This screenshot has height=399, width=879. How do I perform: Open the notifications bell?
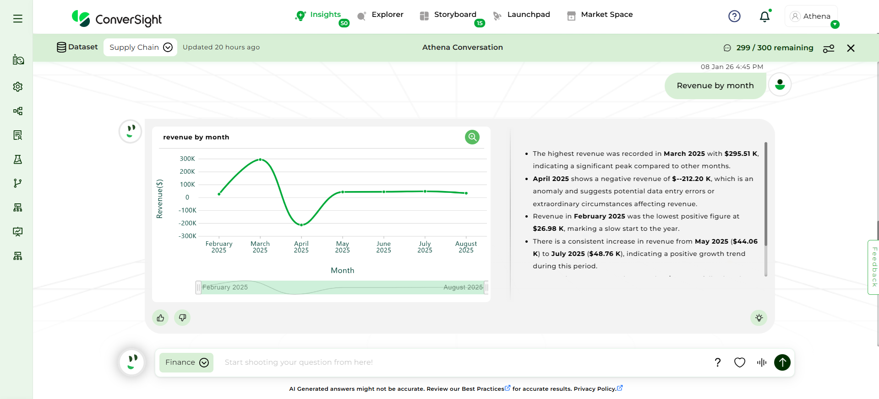point(764,16)
